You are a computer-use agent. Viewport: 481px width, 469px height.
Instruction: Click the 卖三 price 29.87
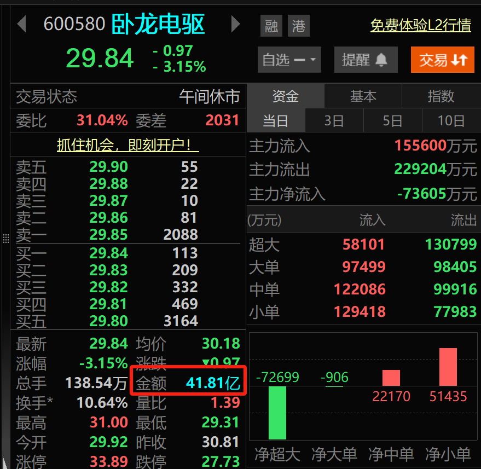coord(108,201)
